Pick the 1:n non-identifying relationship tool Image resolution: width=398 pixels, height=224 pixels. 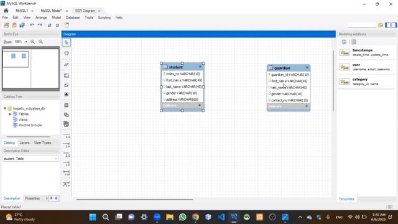tap(67, 145)
